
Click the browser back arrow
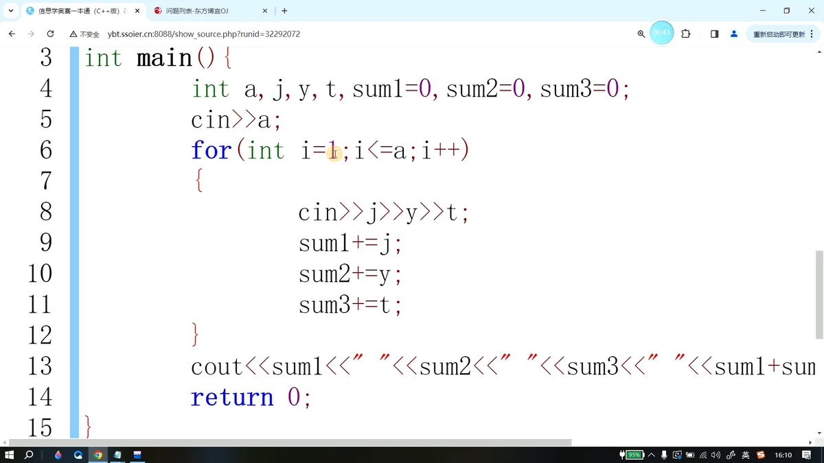[x=12, y=34]
